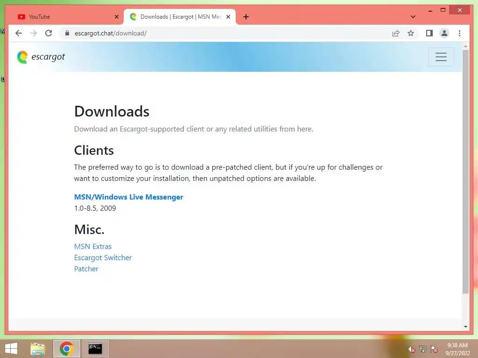Maximize the Chrome window
Screen dimensions: 478x358
[443, 10]
